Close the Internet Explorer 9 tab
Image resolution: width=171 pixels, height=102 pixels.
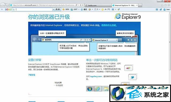137,5
